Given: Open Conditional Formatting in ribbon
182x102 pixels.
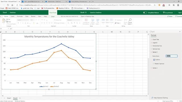Looking at the screenshot, I should click(86, 22).
